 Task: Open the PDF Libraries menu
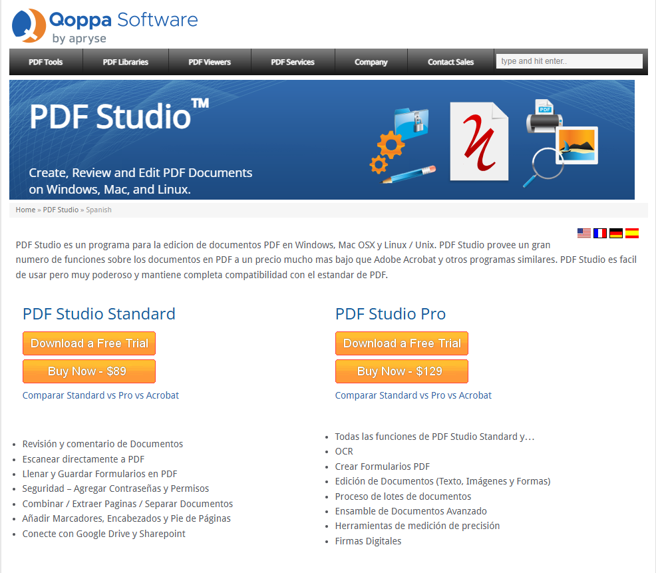pyautogui.click(x=125, y=61)
